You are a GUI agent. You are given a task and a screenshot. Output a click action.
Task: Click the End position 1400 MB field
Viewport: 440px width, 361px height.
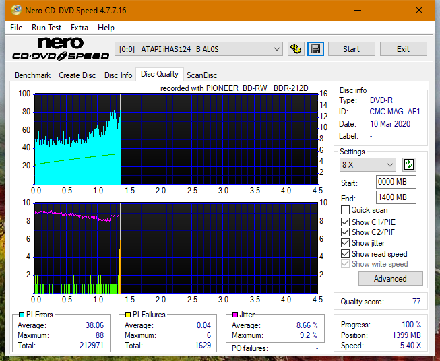396,197
